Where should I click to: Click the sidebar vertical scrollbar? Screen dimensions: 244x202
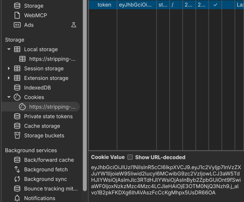[85, 95]
